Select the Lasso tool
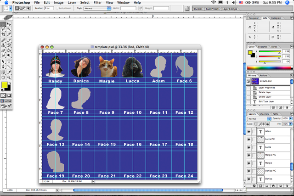The height and width of the screenshot is (196, 294). 3,29
